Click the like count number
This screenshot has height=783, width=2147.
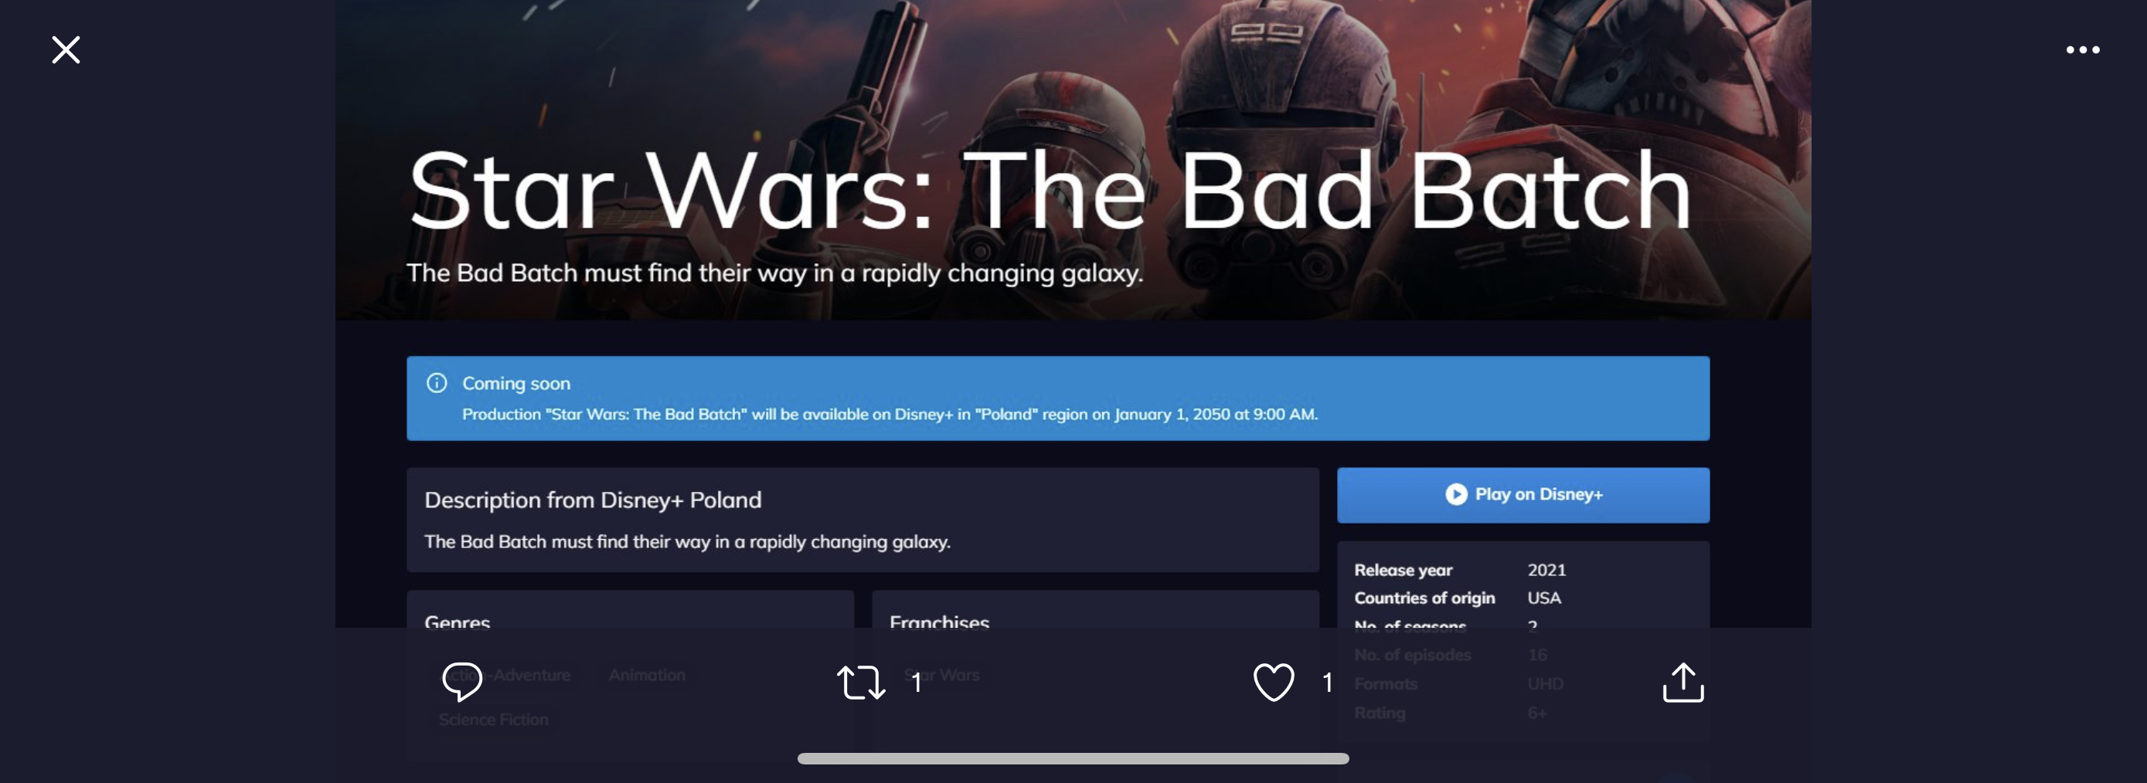click(1328, 683)
